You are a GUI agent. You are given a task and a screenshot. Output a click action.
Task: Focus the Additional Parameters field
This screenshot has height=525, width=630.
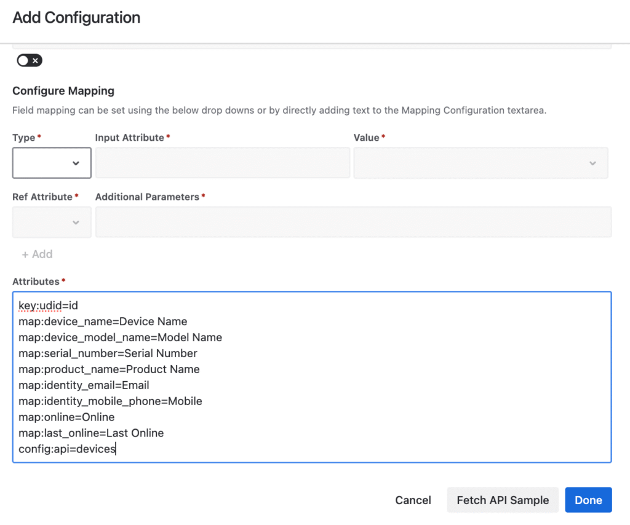pos(353,222)
